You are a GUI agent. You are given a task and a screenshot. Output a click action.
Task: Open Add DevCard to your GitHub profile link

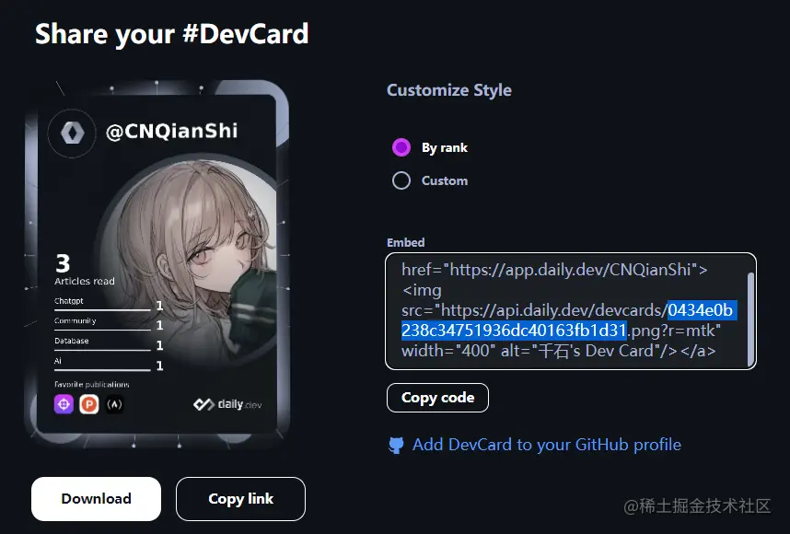pos(547,445)
